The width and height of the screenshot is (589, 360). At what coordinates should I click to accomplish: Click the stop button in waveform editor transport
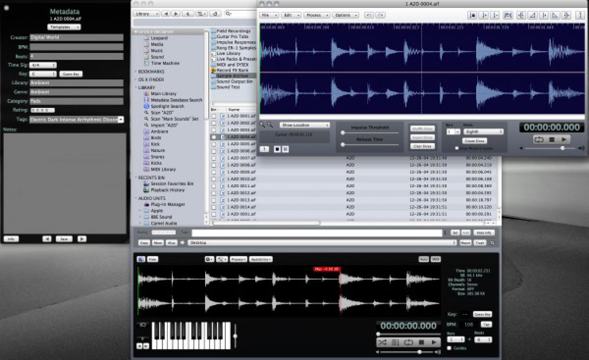(x=551, y=140)
